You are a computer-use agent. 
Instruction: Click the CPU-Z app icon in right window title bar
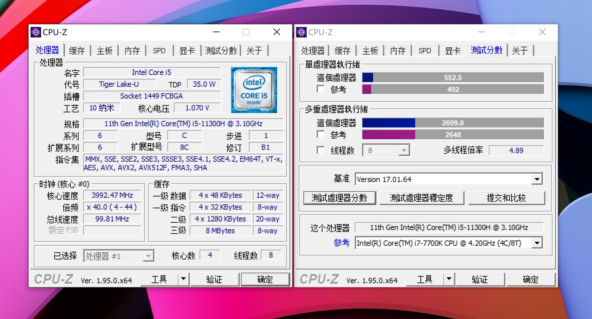click(301, 32)
